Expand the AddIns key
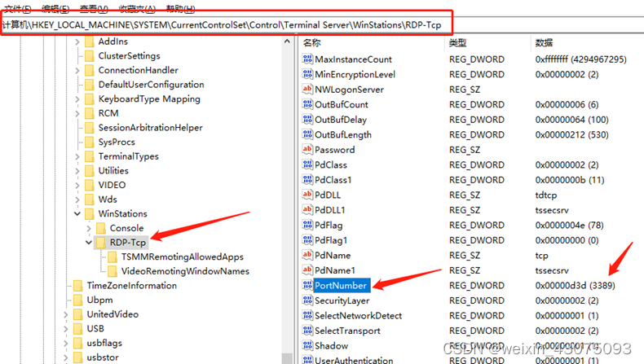This screenshot has height=364, width=644. click(77, 42)
